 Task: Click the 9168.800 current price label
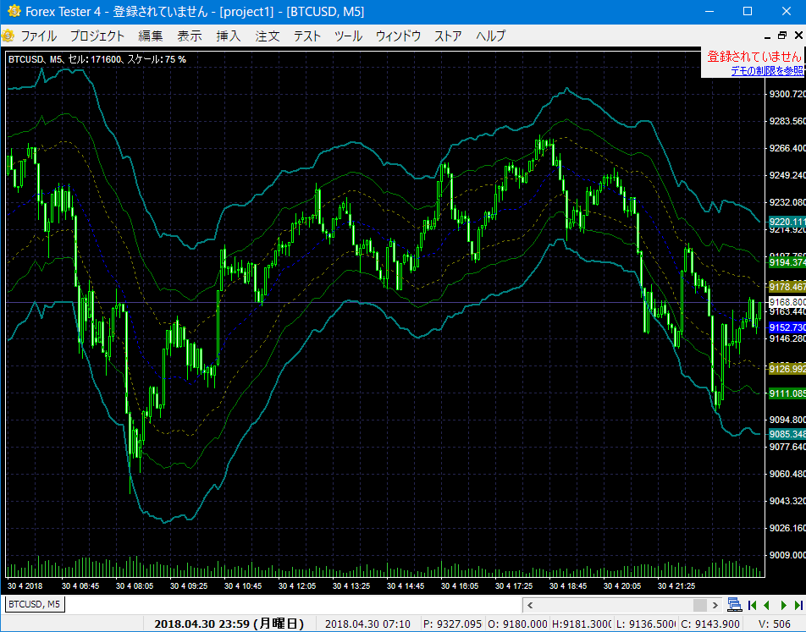click(x=787, y=301)
